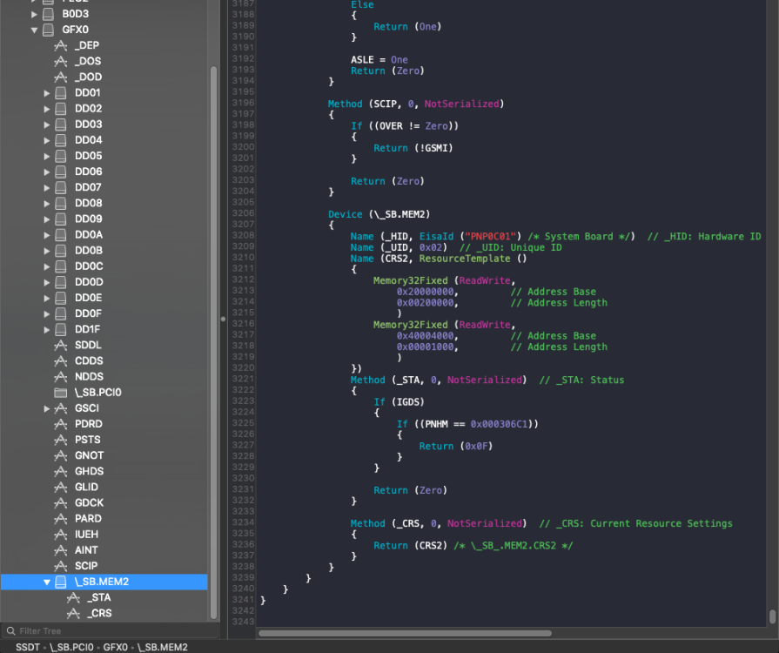Select the GDCK method in tree
Viewport: 779px width, 653px height.
(104, 503)
